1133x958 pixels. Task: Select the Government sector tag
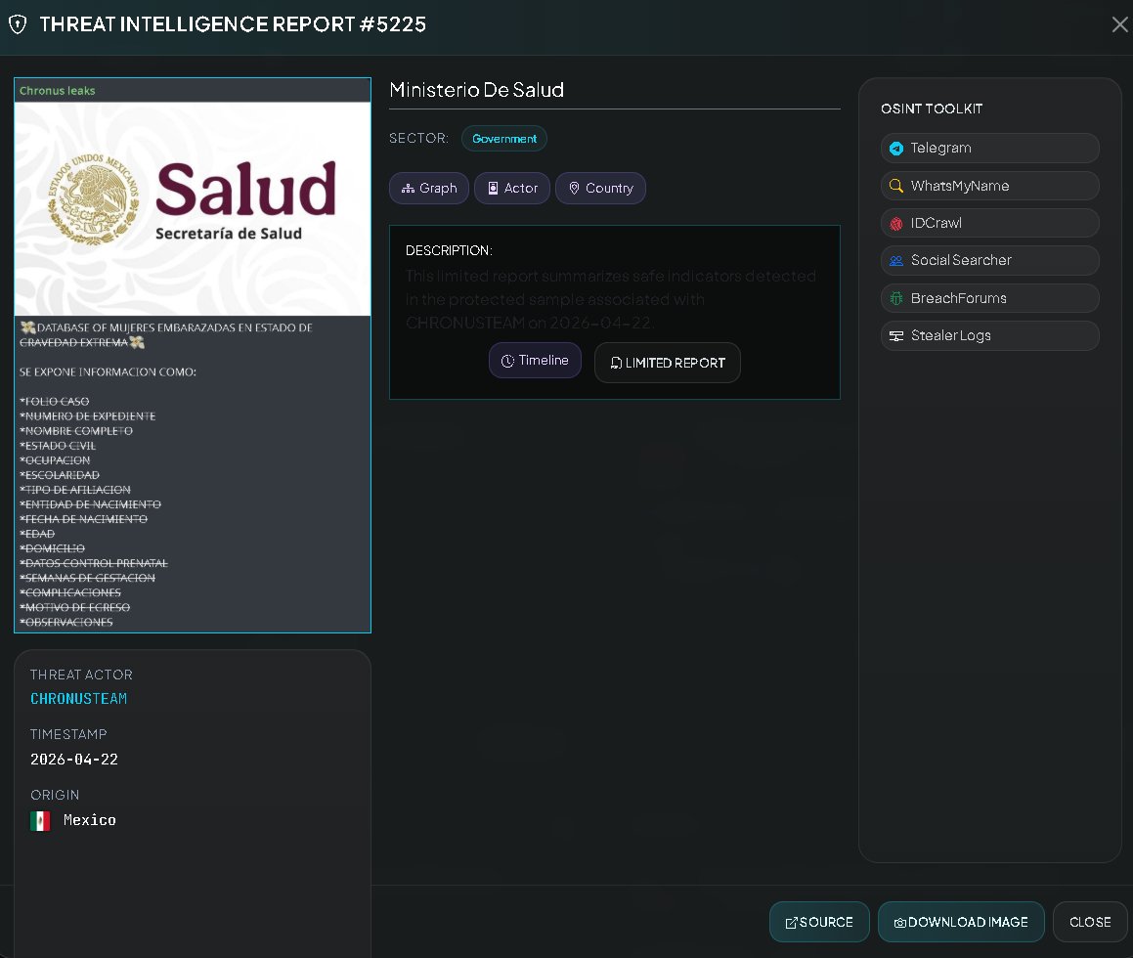504,139
